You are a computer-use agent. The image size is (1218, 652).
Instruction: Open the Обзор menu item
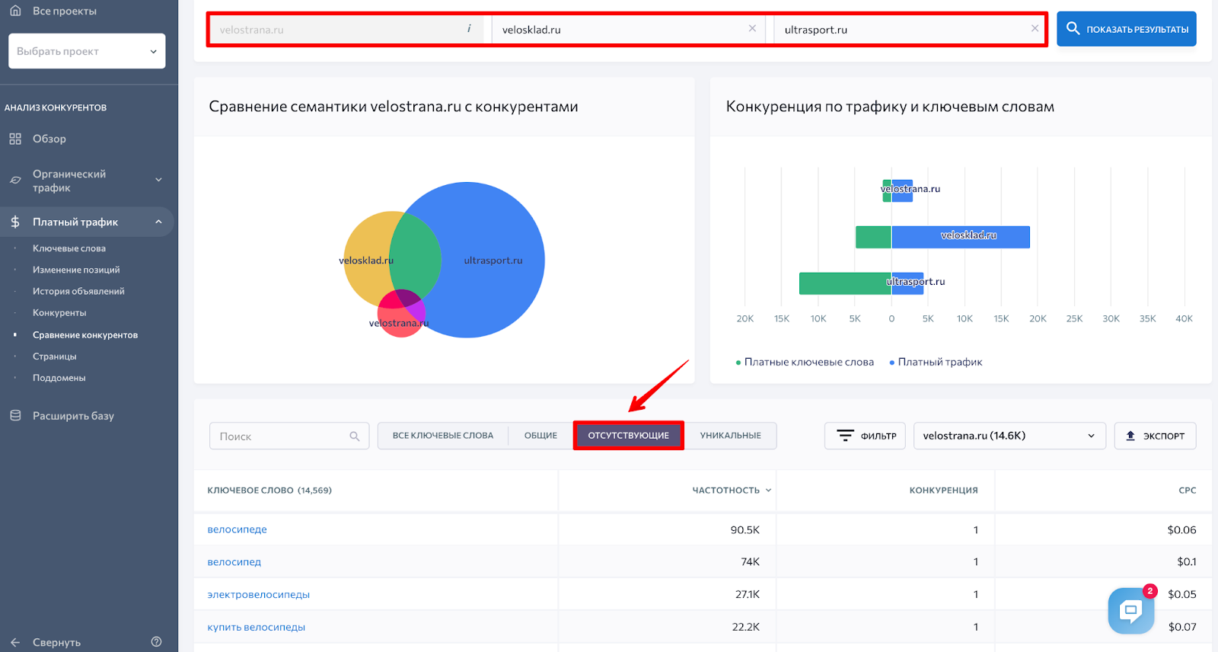[x=49, y=139]
